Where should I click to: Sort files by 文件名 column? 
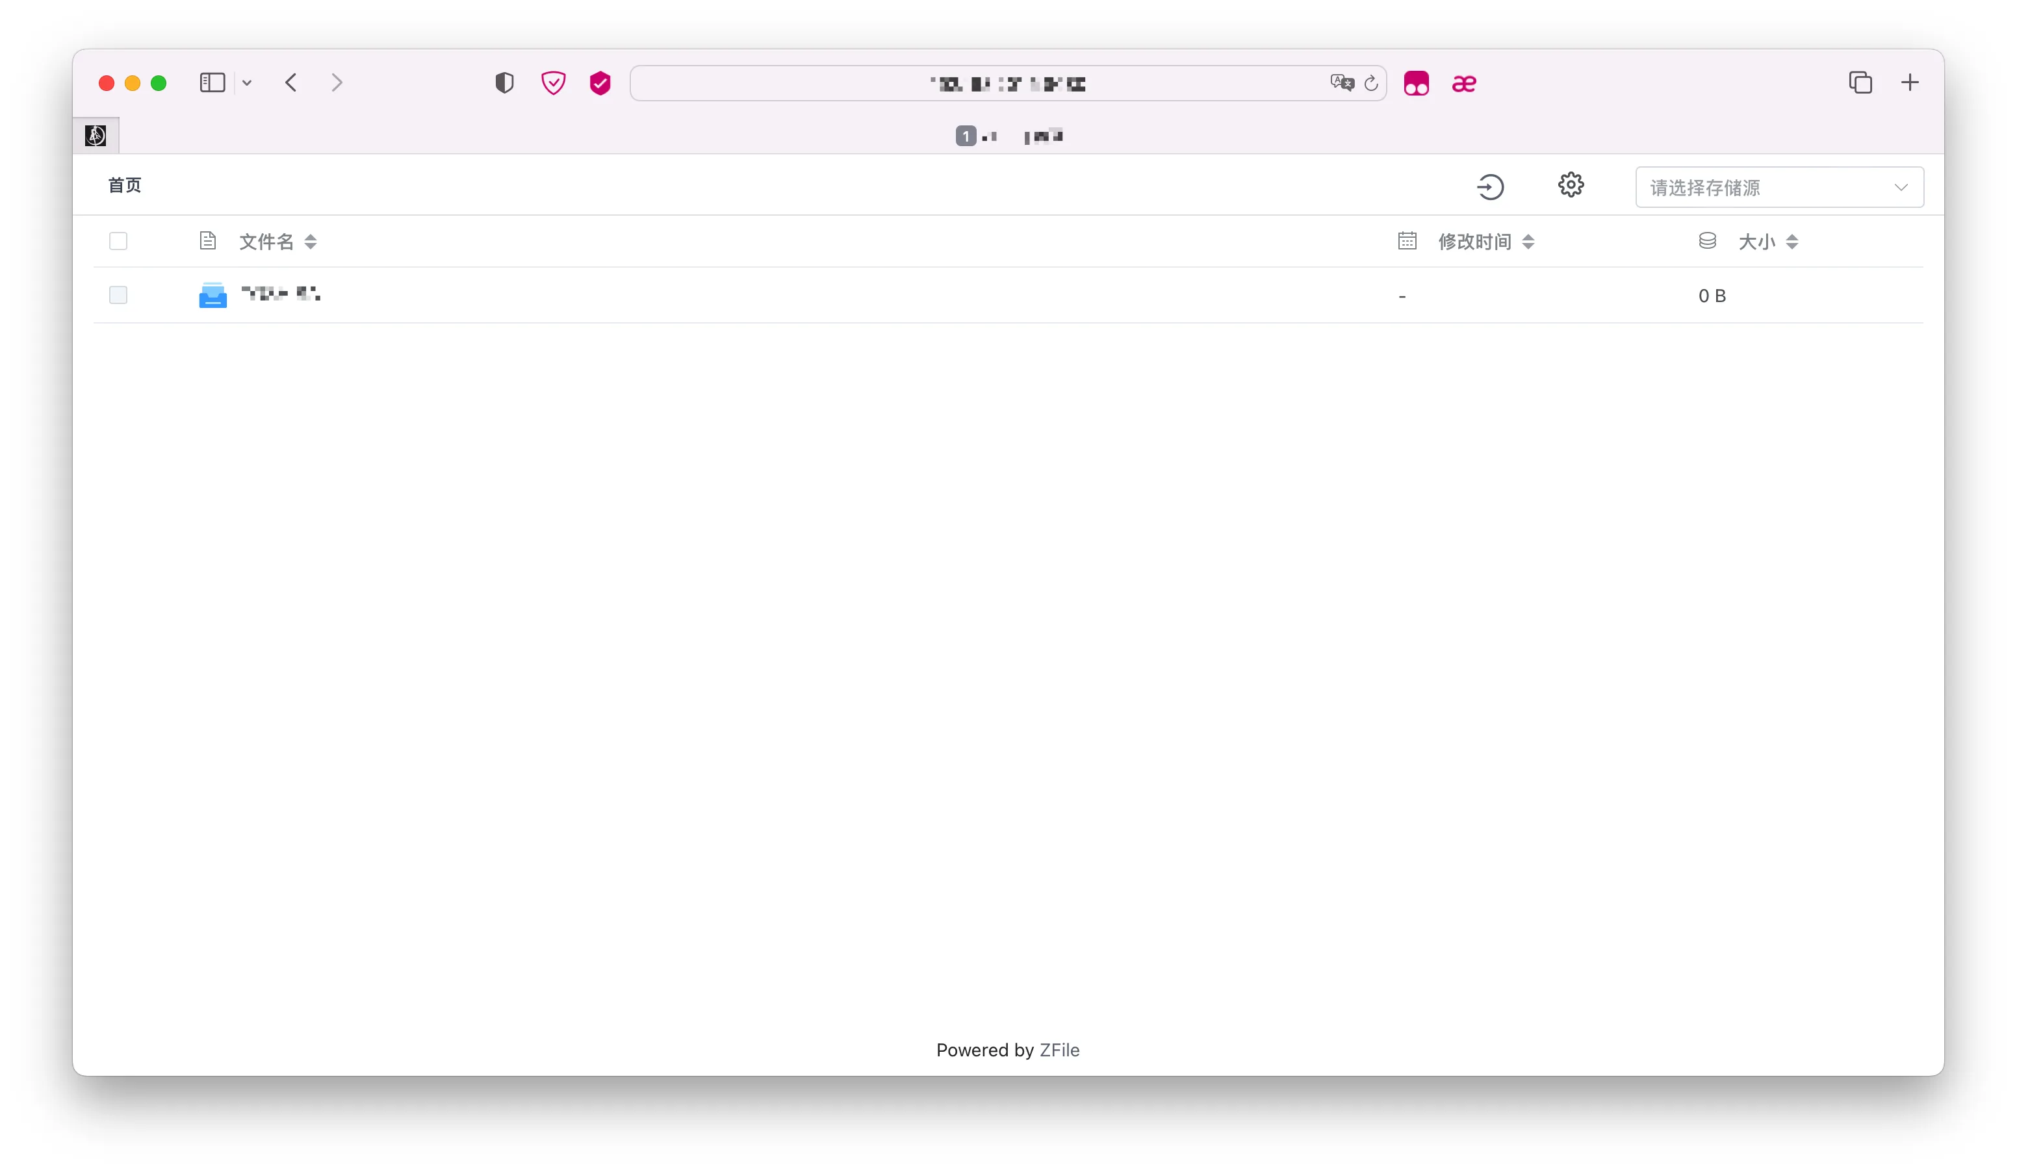click(x=266, y=242)
